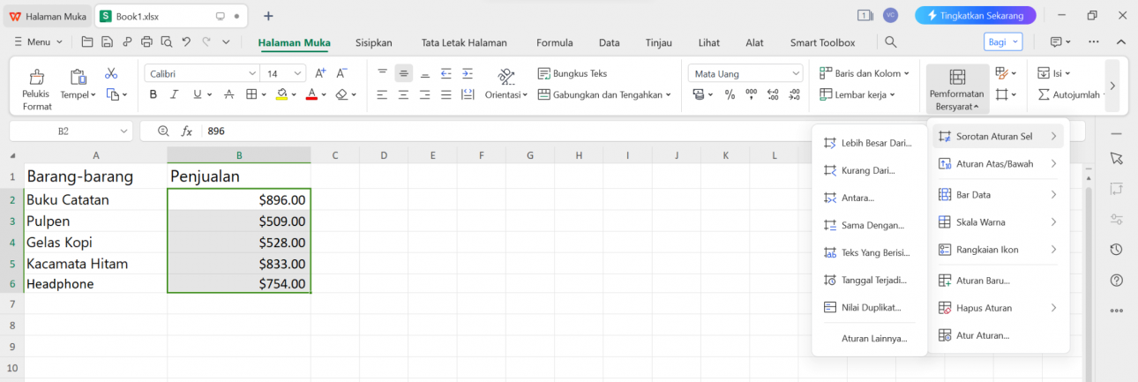Image resolution: width=1138 pixels, height=382 pixels.
Task: Decrease font size with A- icon
Action: (x=342, y=74)
